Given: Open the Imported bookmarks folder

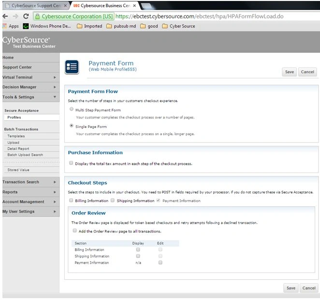Looking at the screenshot, I should pos(89,26).
